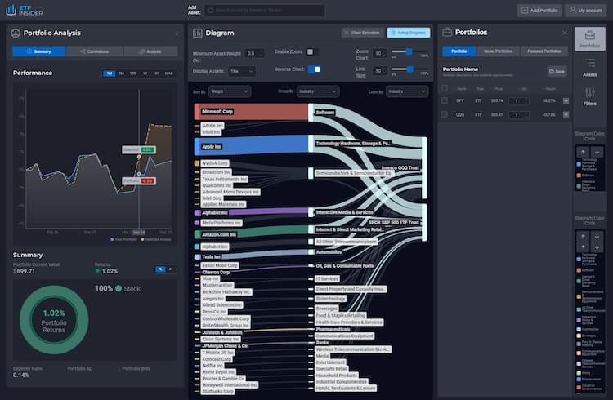Image resolution: width=613 pixels, height=400 pixels.
Task: Click the Setup Diagram button
Action: coord(409,33)
